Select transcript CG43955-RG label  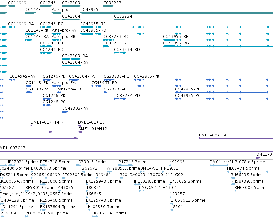(176, 43)
